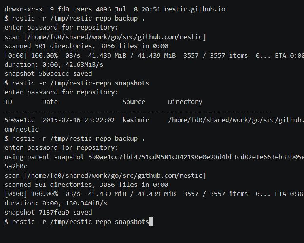Click the first 'backup .' command line
The image size is (304, 243).
pos(75,19)
